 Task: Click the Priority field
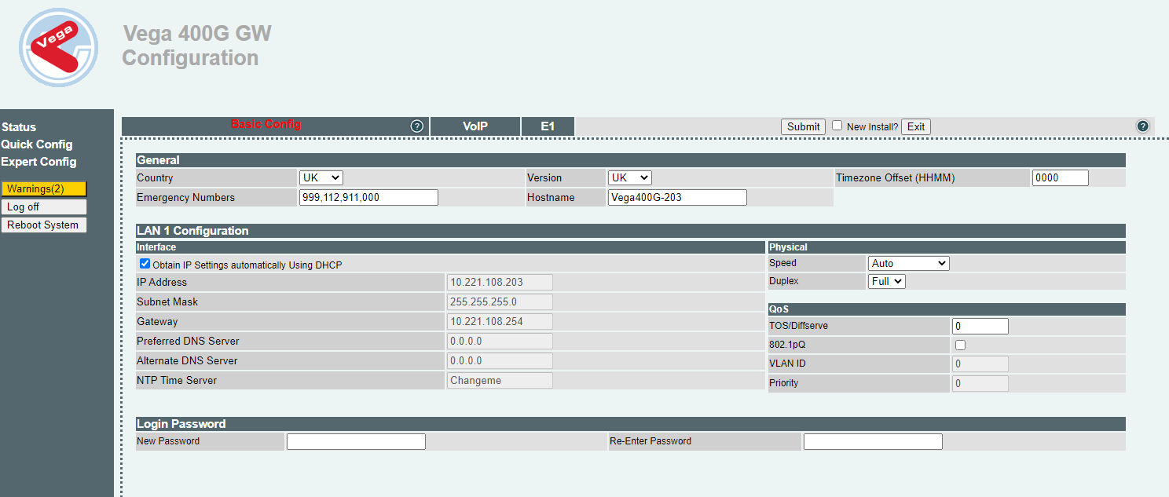pos(980,383)
